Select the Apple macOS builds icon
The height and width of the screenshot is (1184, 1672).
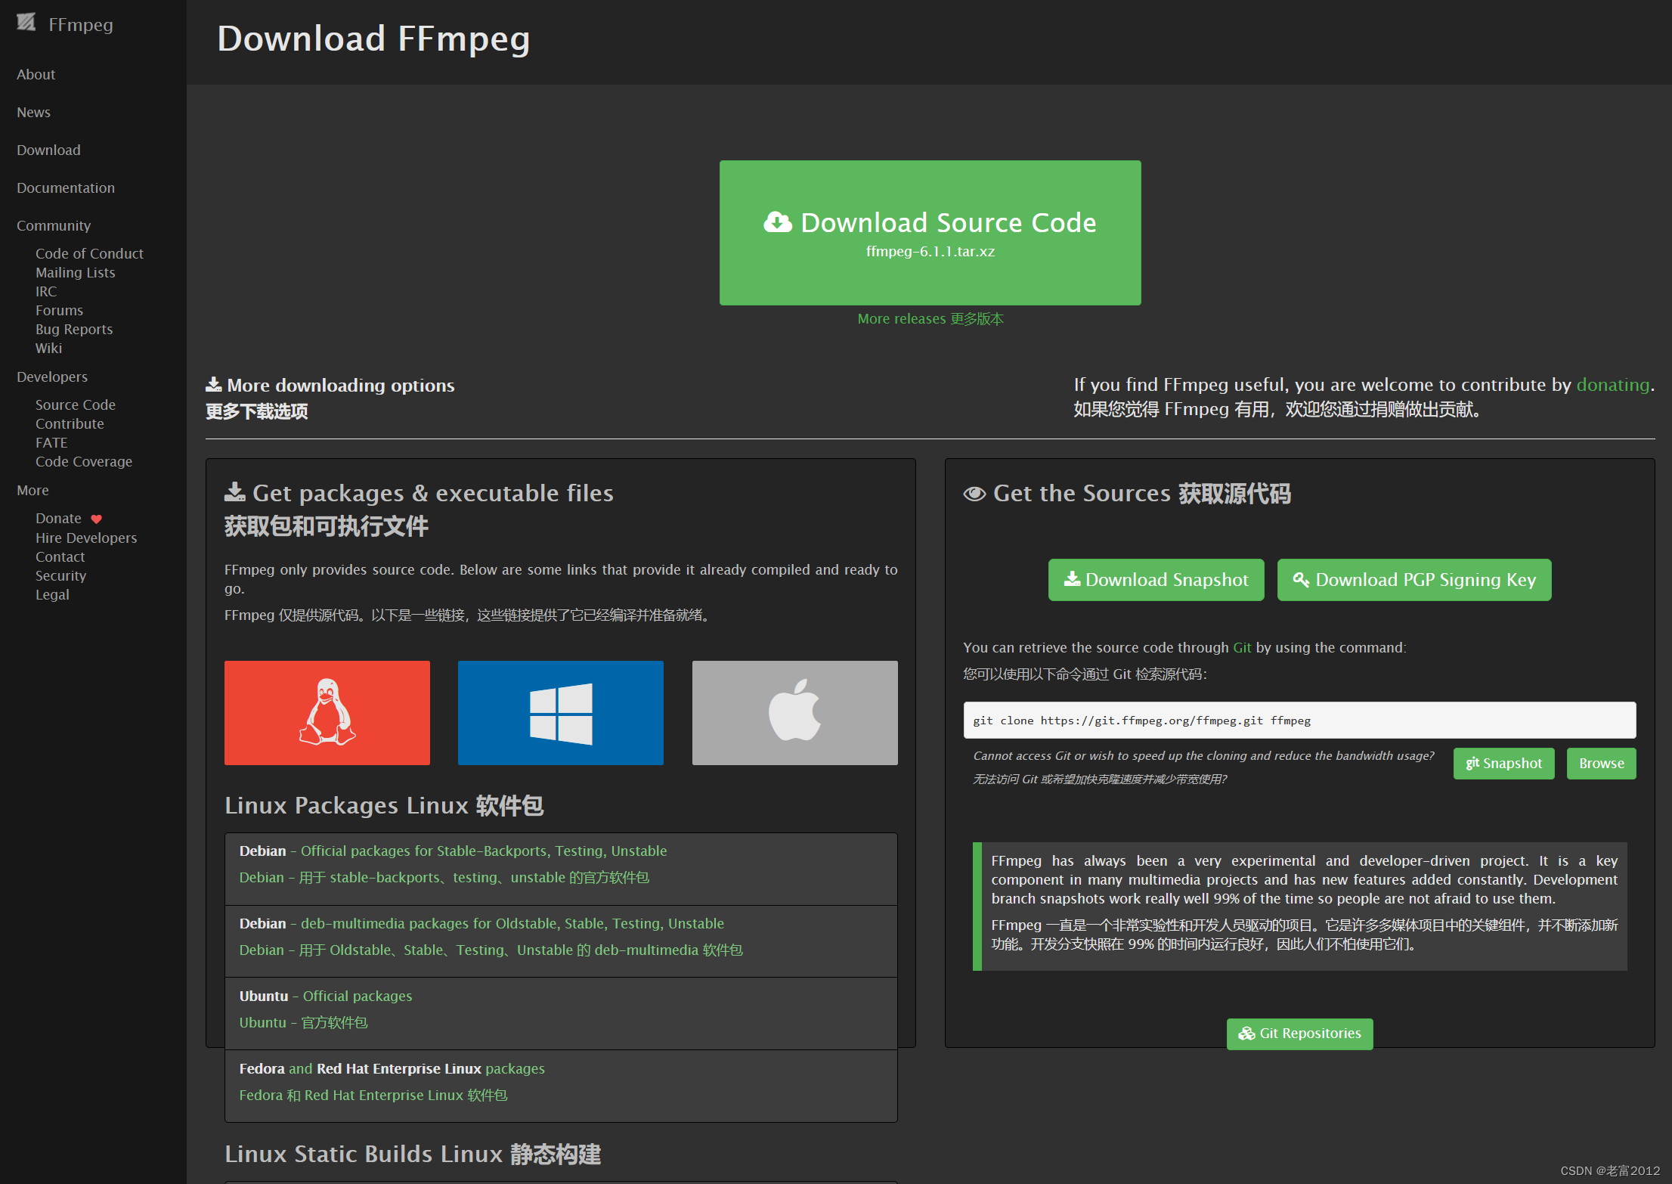(794, 711)
